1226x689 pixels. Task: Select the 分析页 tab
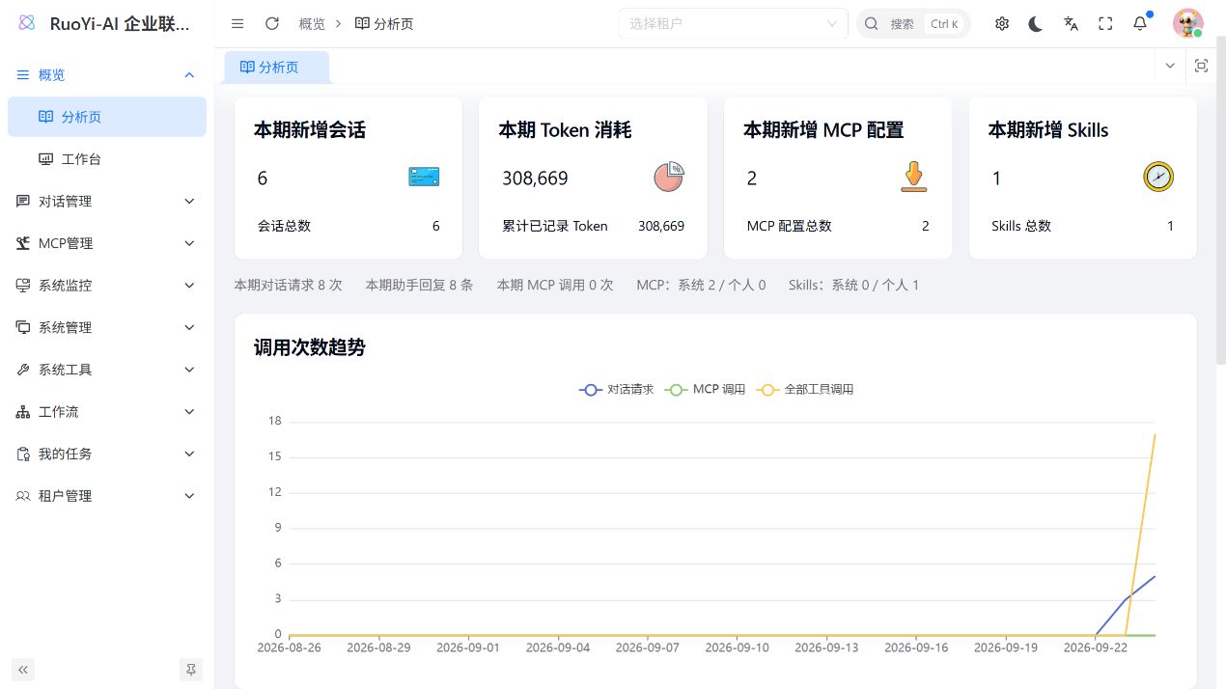click(276, 67)
